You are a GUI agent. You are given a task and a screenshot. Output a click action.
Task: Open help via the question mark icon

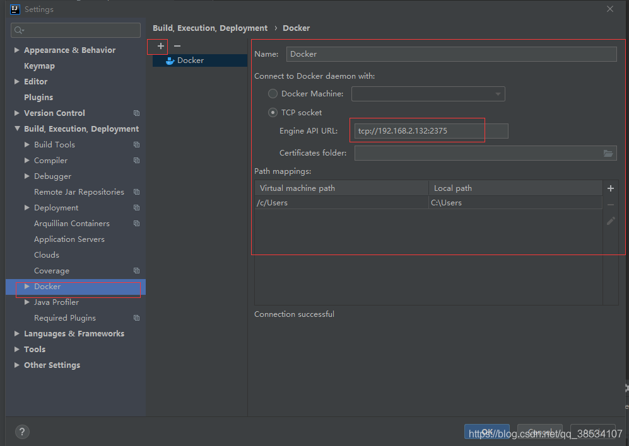[21, 432]
